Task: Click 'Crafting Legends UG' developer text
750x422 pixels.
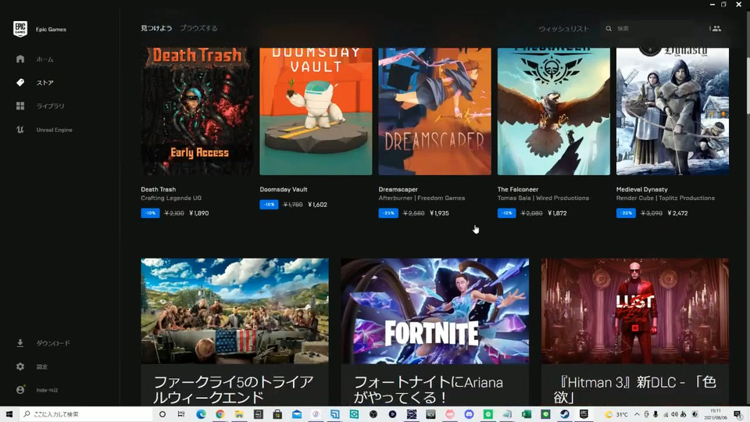Action: pyautogui.click(x=171, y=198)
